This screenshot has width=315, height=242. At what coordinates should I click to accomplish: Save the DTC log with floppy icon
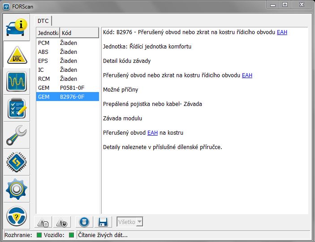coord(103,222)
